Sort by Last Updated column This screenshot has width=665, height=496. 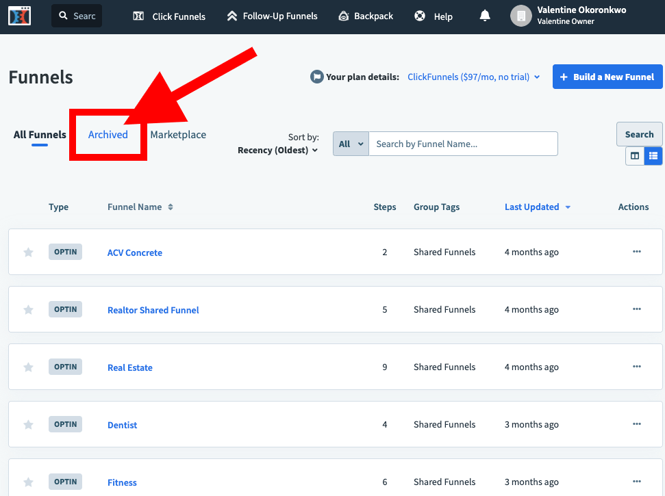tap(538, 207)
